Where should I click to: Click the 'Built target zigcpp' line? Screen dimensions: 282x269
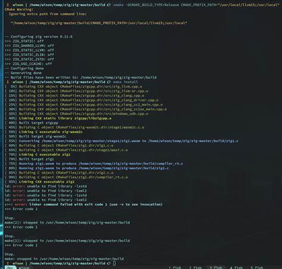tap(32, 123)
